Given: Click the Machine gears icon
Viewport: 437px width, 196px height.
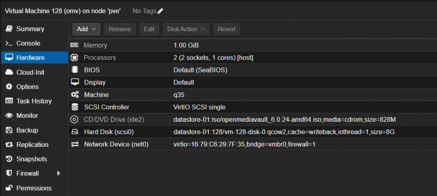Looking at the screenshot, I should pyautogui.click(x=75, y=95).
